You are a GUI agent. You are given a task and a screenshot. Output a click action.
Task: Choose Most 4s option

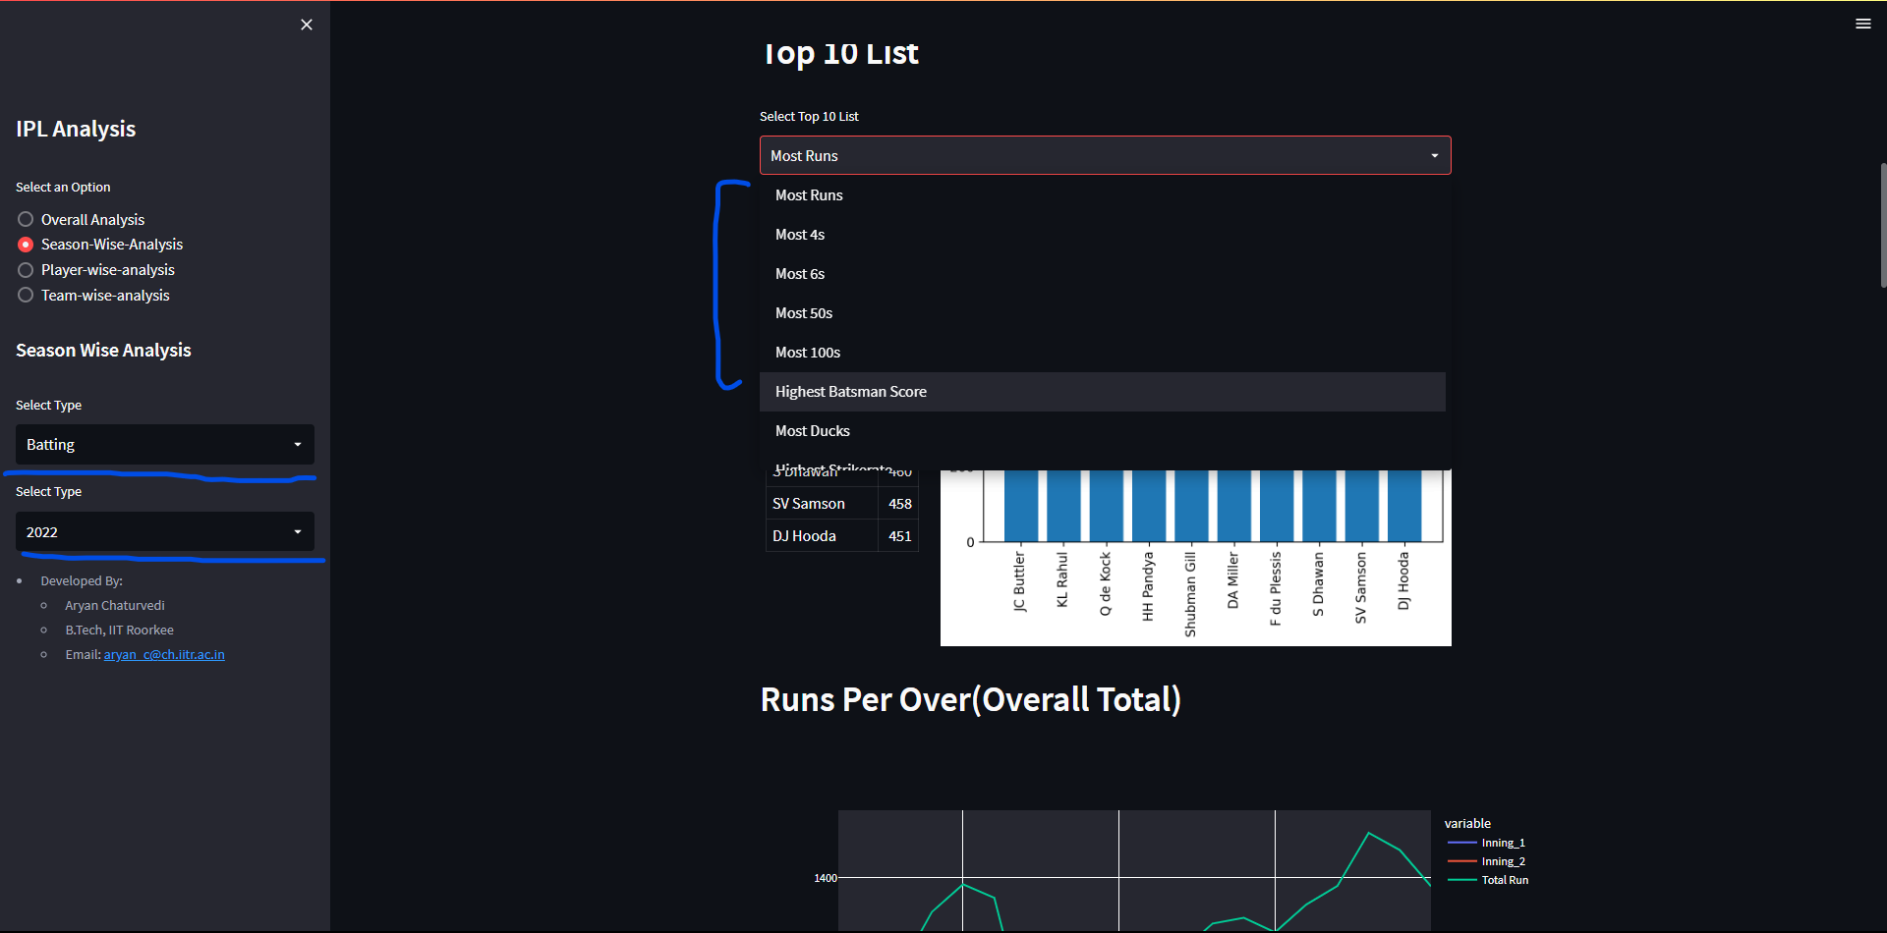click(800, 234)
